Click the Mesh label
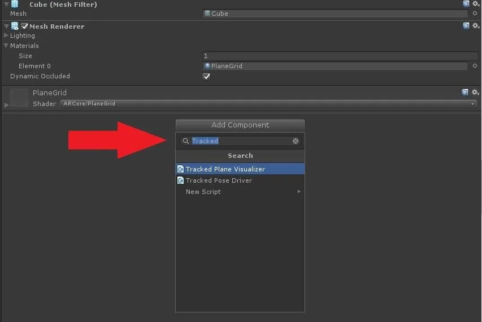Screen dimensions: 482x322 [x=18, y=14]
